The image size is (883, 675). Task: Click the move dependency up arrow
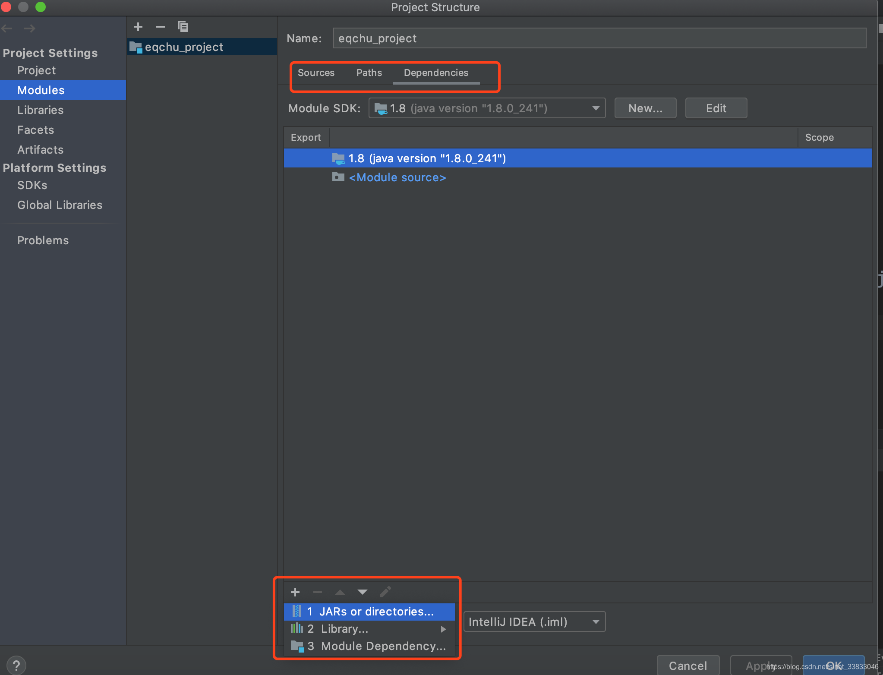tap(340, 592)
